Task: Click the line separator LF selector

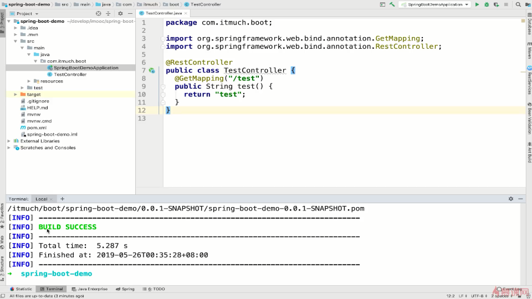Action: (463, 296)
